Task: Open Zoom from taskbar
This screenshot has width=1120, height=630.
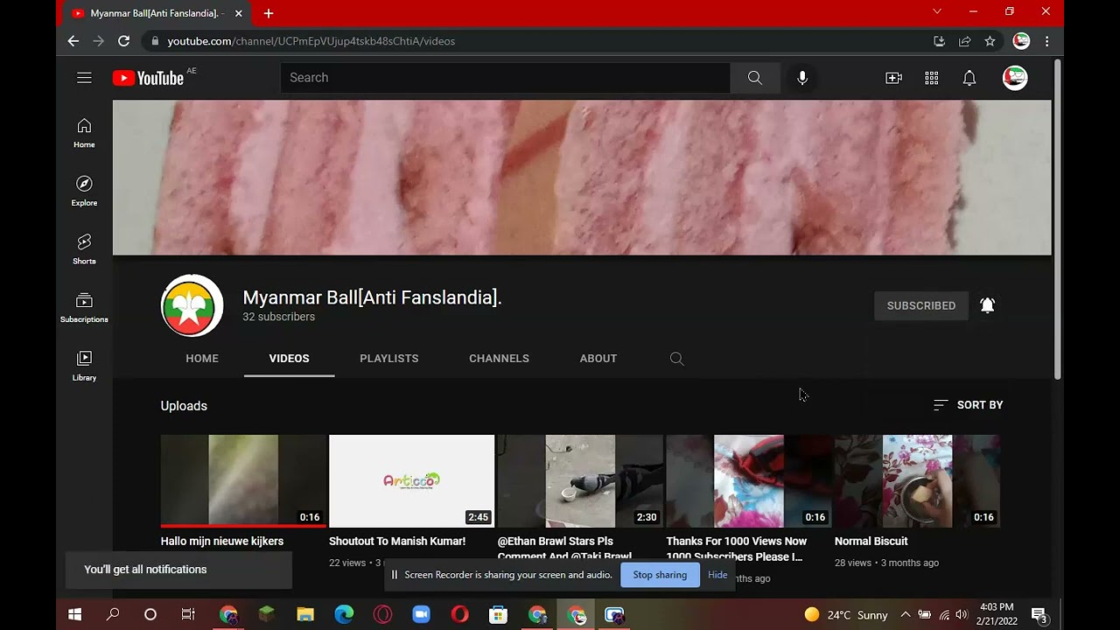Action: (421, 615)
